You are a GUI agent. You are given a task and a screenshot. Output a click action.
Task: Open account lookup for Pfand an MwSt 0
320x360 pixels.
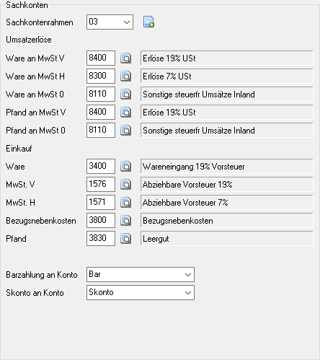tap(125, 130)
